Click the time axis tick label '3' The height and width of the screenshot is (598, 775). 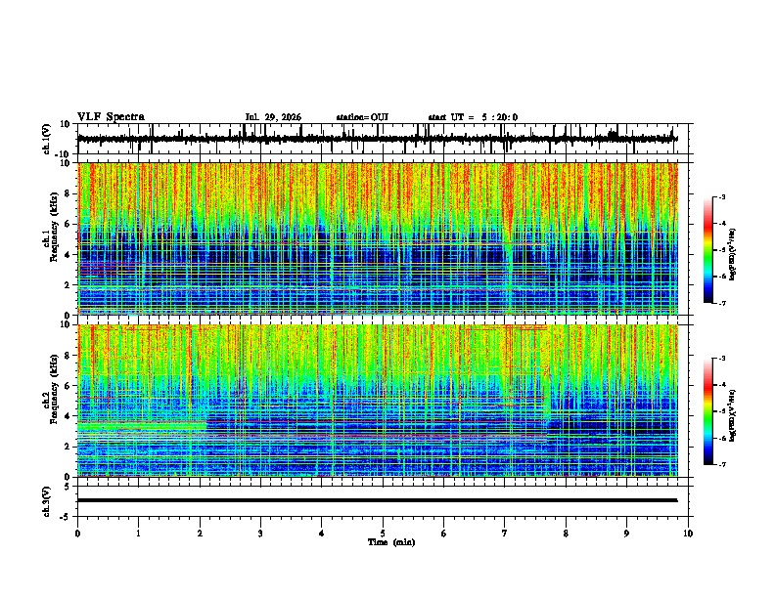260,534
